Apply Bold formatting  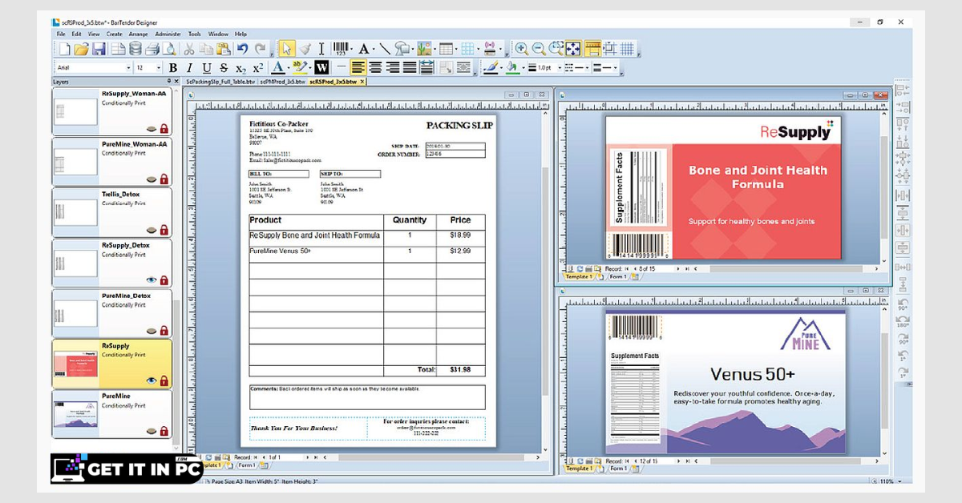click(x=172, y=68)
